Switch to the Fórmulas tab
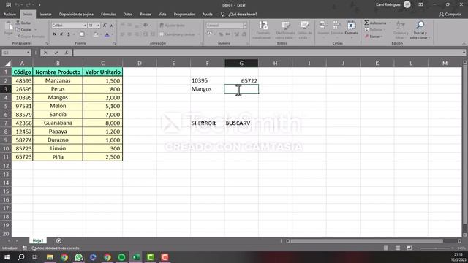The width and height of the screenshot is (468, 263). click(x=108, y=14)
